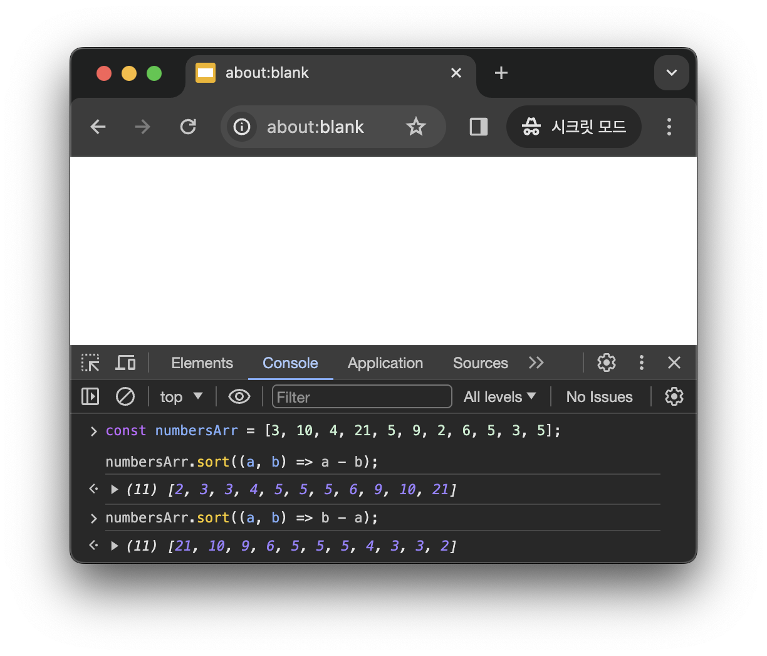The width and height of the screenshot is (767, 656).
Task: Click the numbersArr.sort b - a line
Action: (x=242, y=518)
